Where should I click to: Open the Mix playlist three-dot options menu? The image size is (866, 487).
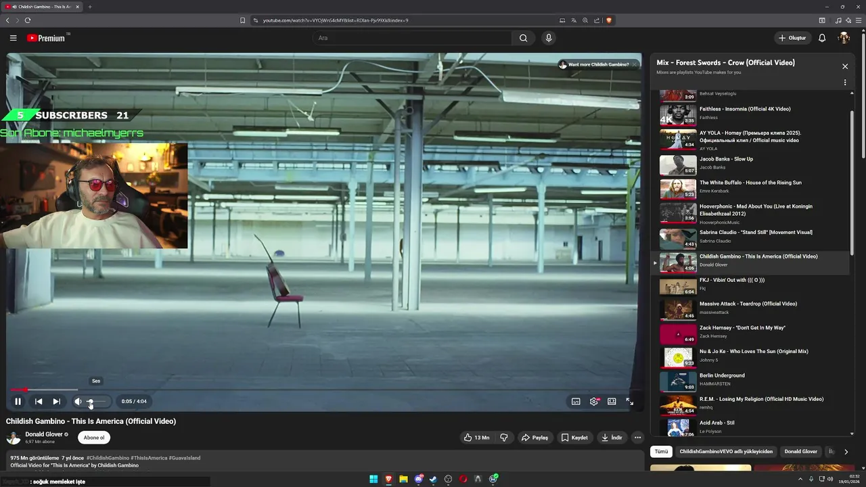(844, 83)
